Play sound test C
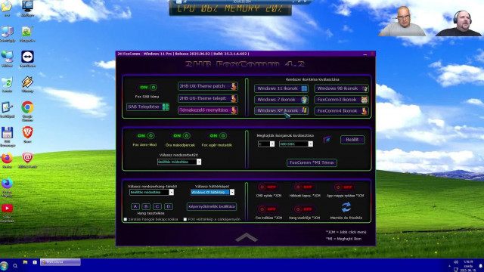This screenshot has height=272, width=484. coord(157,206)
